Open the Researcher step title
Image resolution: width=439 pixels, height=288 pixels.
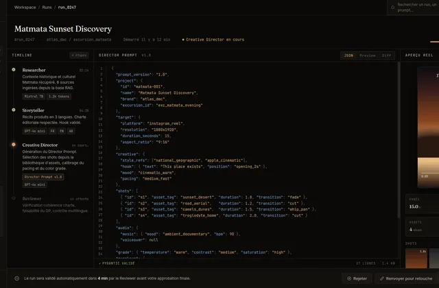tap(34, 70)
